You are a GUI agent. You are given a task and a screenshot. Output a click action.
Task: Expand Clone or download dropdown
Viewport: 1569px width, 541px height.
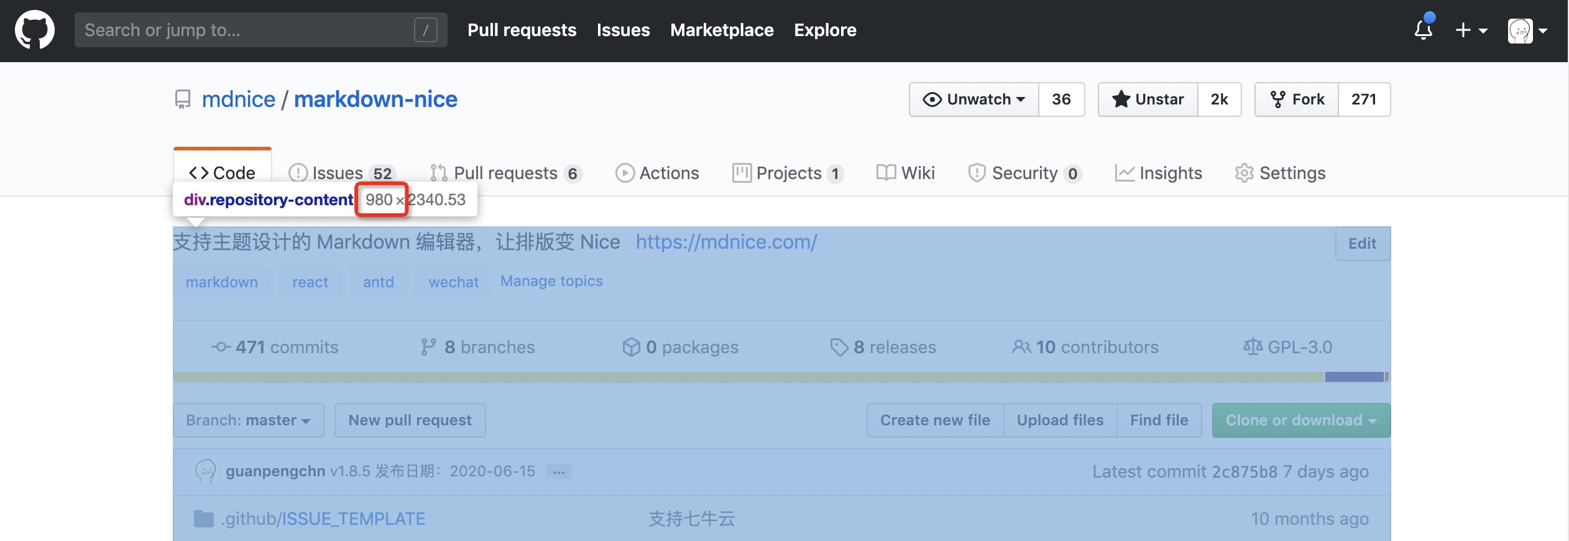click(1301, 420)
